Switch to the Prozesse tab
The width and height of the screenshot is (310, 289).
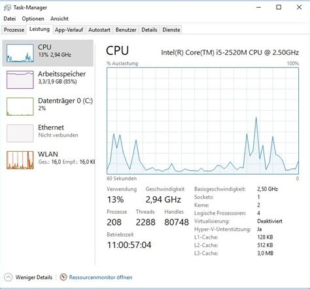coord(14,30)
